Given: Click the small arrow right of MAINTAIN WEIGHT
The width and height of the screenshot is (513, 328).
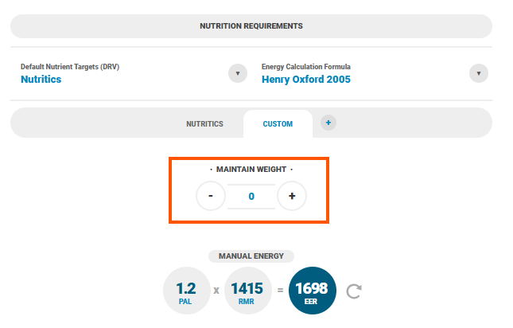Looking at the screenshot, I should 292,170.
